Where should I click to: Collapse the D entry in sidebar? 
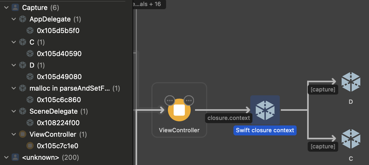point(13,65)
